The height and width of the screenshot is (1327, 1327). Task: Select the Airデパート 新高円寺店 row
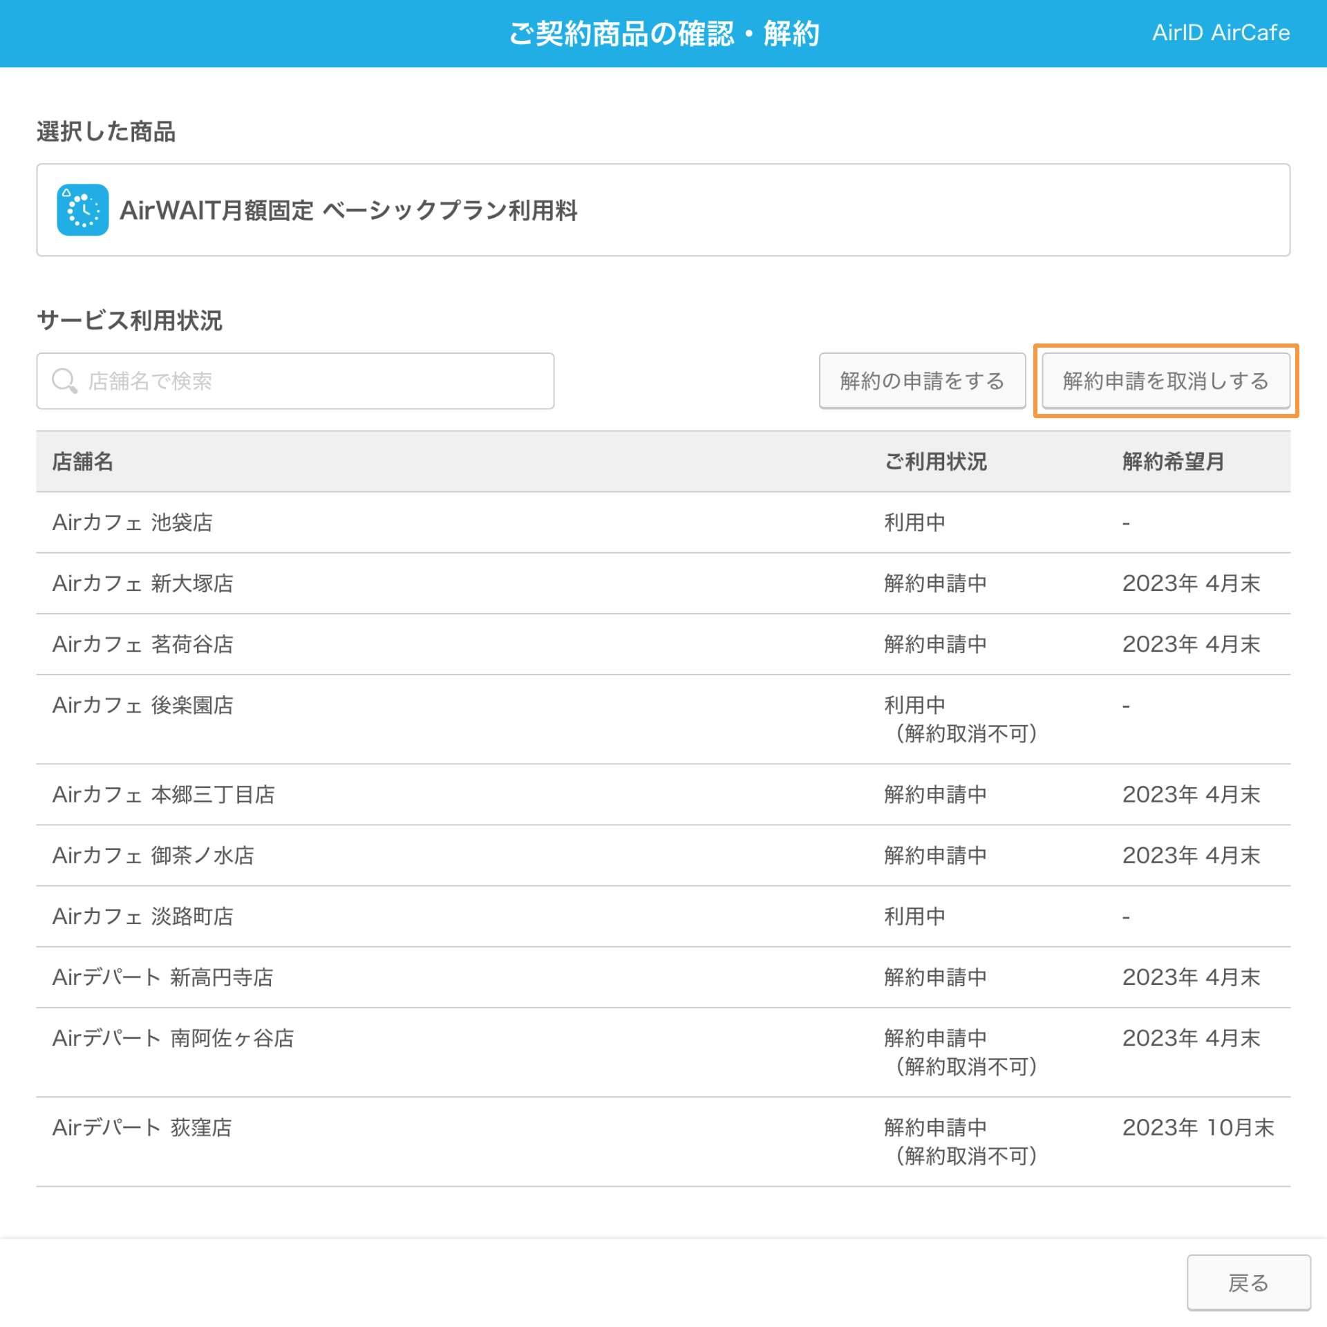pos(663,977)
